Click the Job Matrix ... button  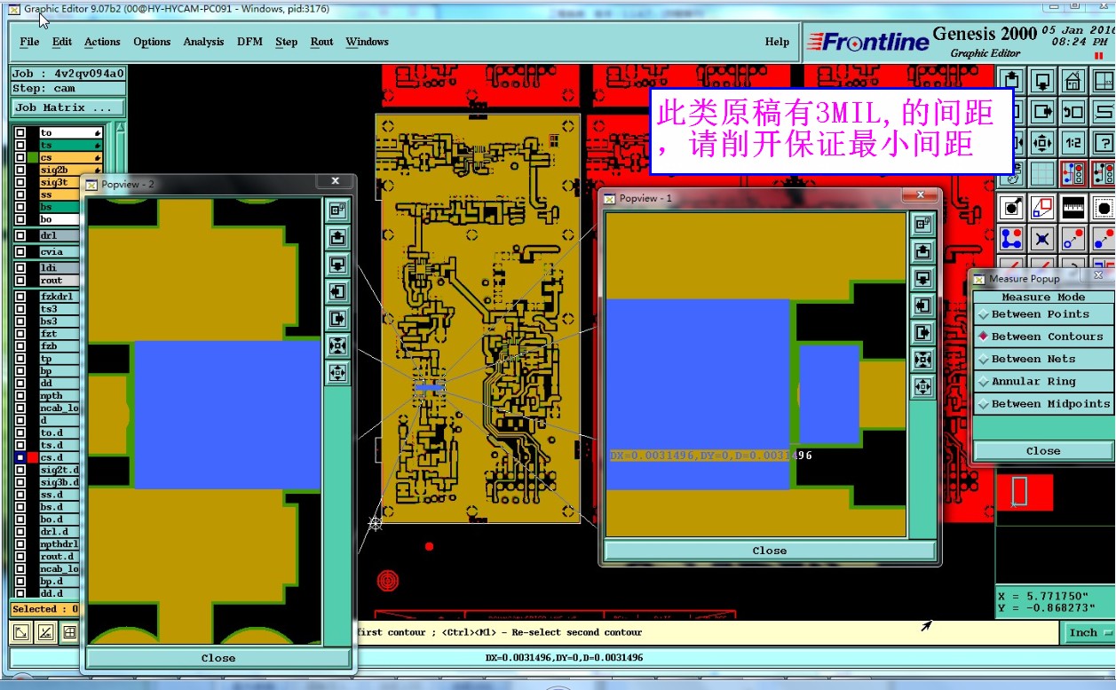coord(67,107)
